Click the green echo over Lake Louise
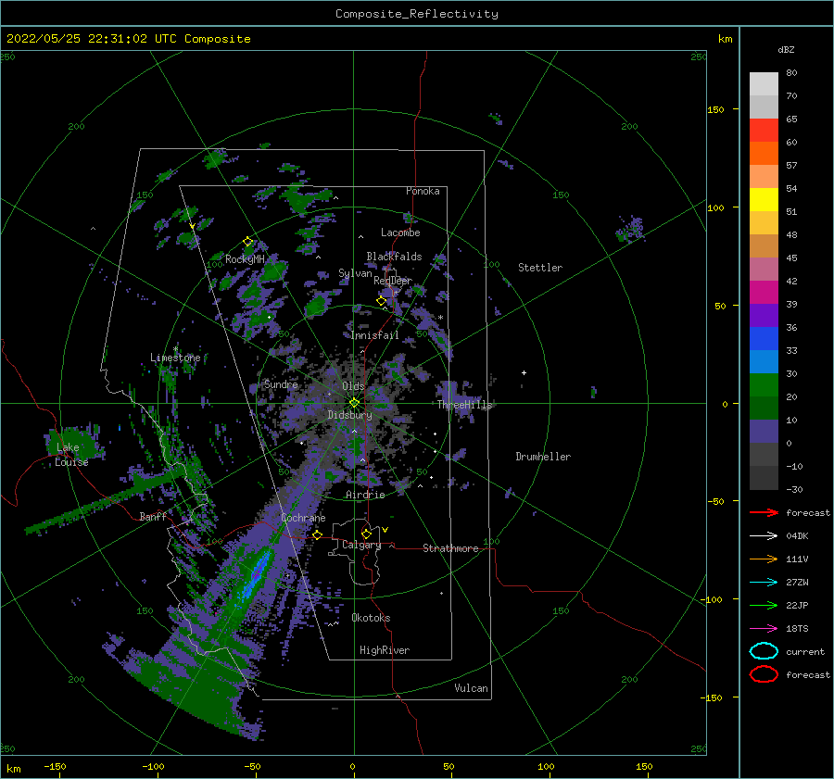This screenshot has height=779, width=834. [x=74, y=443]
